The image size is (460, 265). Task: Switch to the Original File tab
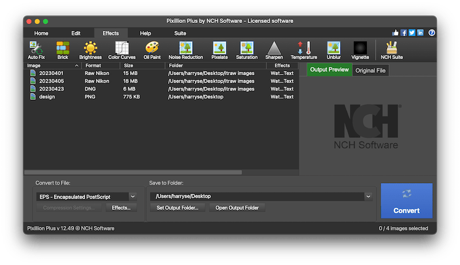370,71
